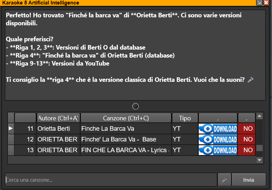Click Download icon for row 13 Lyrics version
The image size is (272, 190).
pyautogui.click(x=218, y=150)
